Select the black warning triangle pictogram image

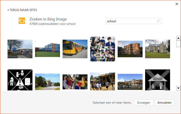click(x=20, y=80)
